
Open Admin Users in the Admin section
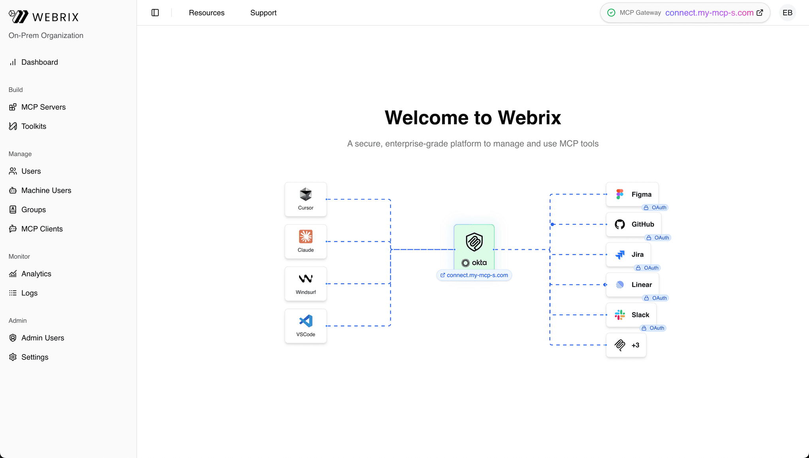pyautogui.click(x=13, y=338)
